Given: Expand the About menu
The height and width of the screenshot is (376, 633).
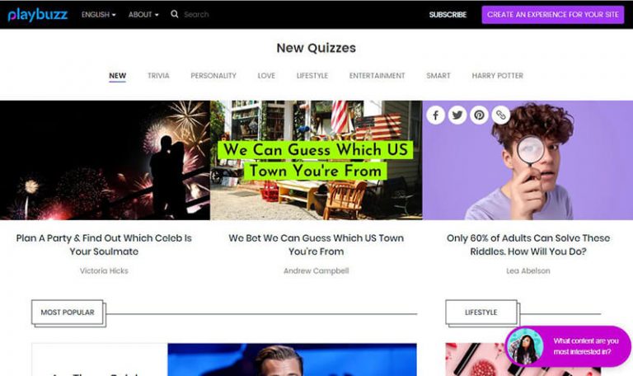Looking at the screenshot, I should 143,15.
